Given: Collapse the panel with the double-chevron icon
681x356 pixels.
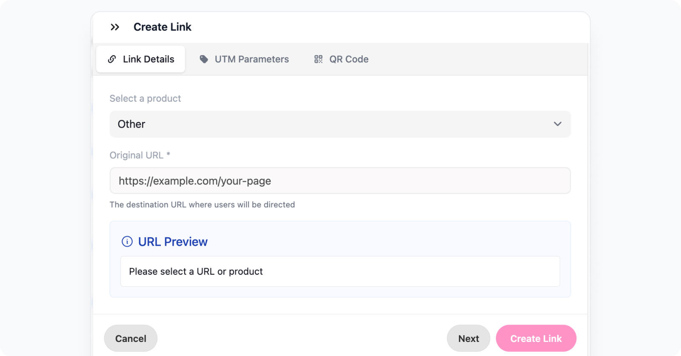Looking at the screenshot, I should pyautogui.click(x=114, y=27).
